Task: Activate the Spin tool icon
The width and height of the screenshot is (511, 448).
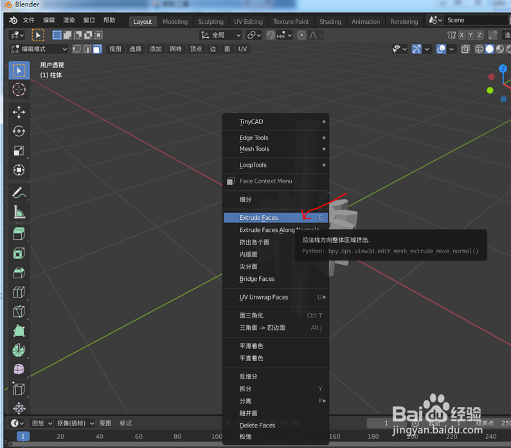Action: pyautogui.click(x=19, y=350)
